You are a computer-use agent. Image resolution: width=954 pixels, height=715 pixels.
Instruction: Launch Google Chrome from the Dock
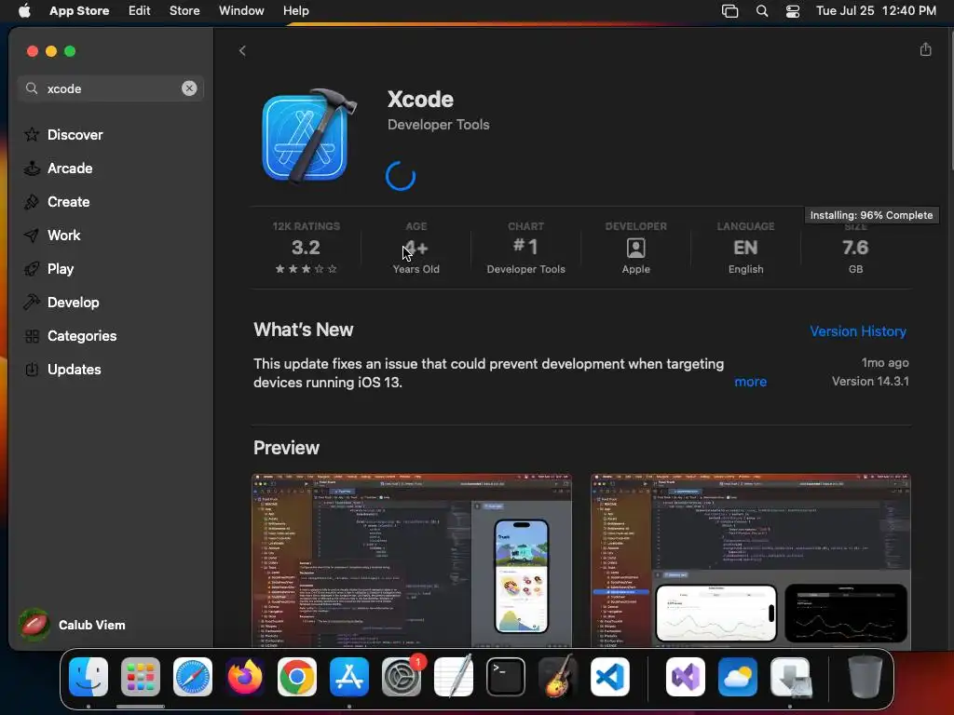pos(297,677)
